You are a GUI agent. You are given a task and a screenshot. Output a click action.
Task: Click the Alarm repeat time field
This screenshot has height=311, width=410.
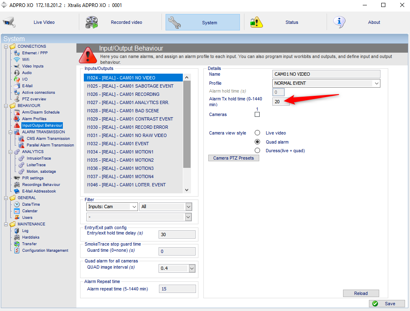pyautogui.click(x=177, y=289)
